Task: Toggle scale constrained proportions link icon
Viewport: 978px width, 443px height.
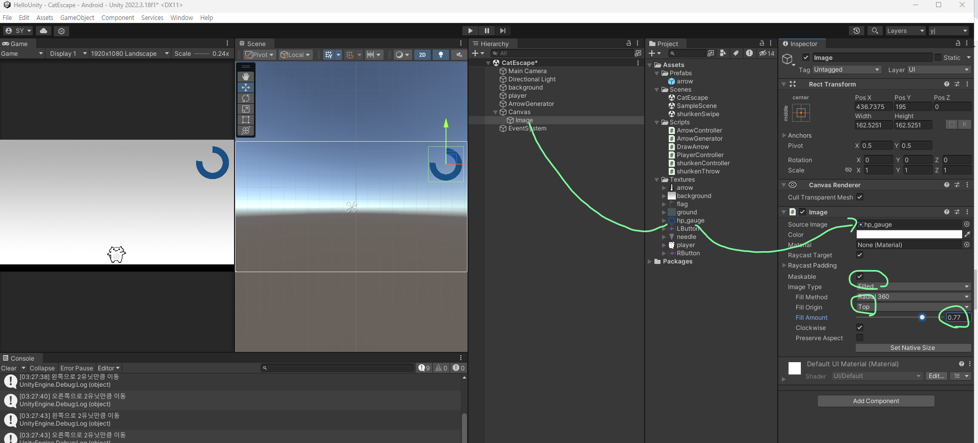Action: coord(848,170)
